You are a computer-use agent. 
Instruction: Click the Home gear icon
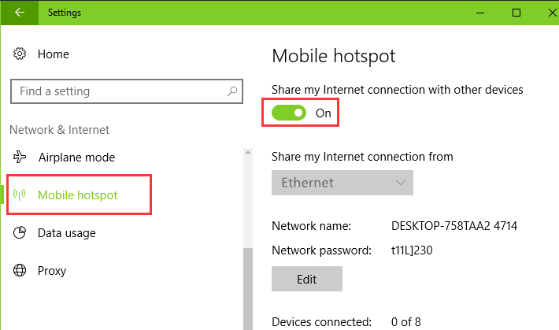(20, 54)
